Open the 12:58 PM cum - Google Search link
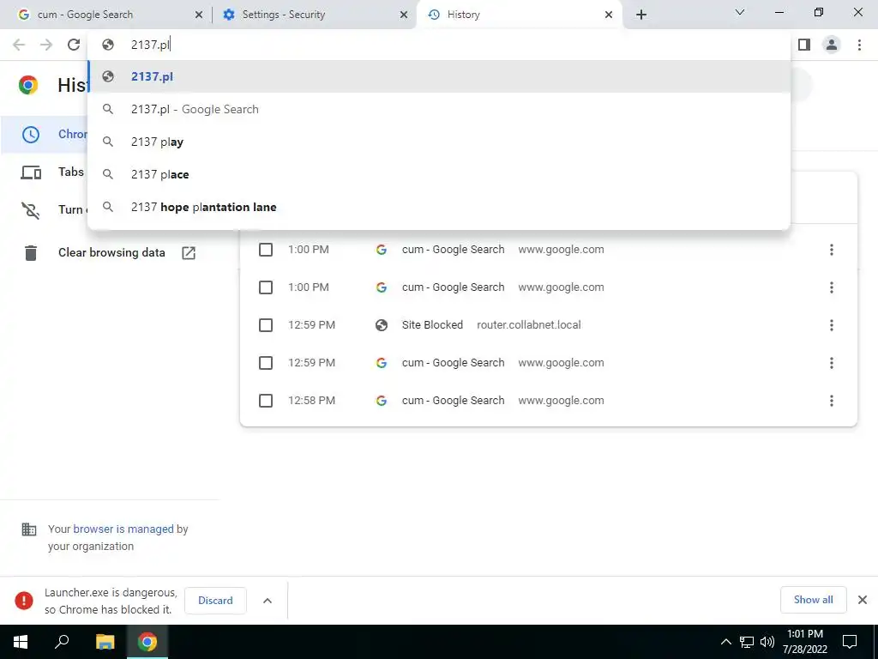The image size is (878, 659). [453, 401]
